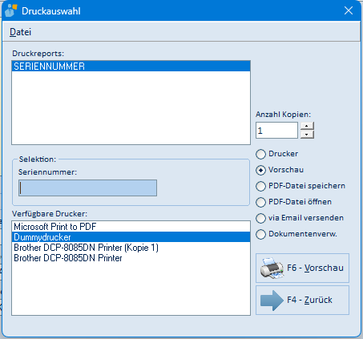Select SERIENNUMMER in the Druckreports list

coord(131,67)
